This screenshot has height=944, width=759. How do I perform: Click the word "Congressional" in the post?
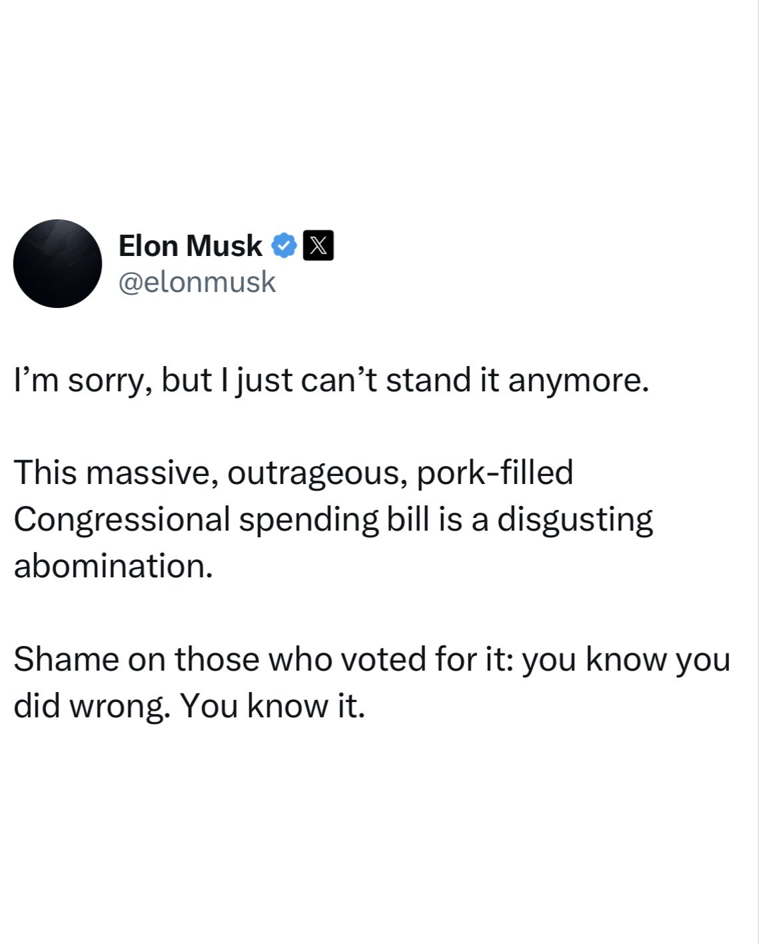[122, 519]
